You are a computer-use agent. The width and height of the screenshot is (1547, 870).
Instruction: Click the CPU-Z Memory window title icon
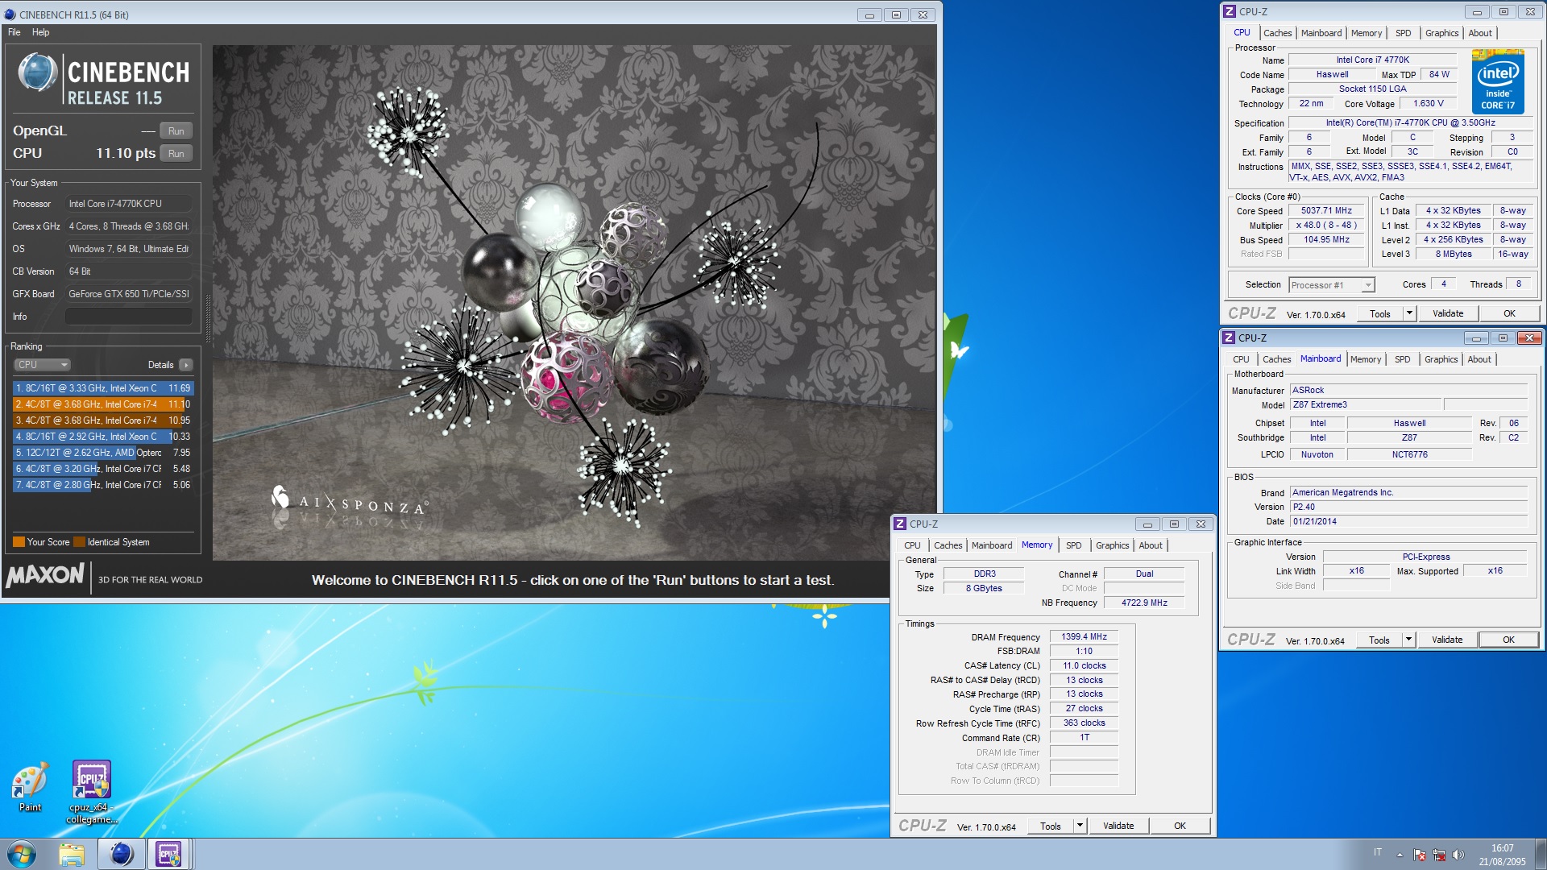pyautogui.click(x=901, y=524)
